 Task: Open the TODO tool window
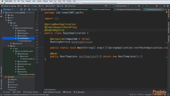[16, 92]
